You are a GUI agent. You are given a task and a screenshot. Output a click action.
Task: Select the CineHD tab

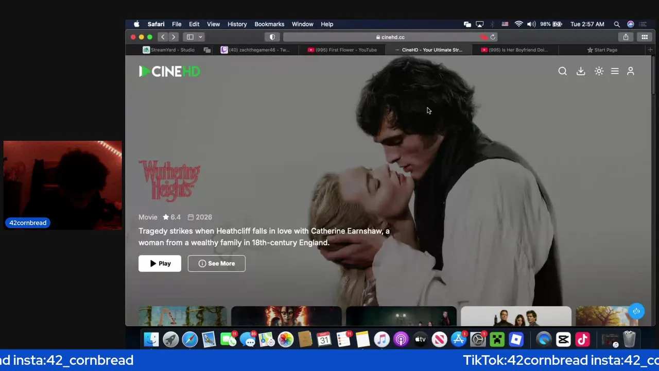coord(429,50)
